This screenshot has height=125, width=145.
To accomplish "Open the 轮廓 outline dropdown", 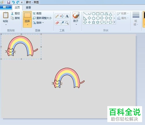I will tap(123, 13).
